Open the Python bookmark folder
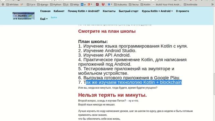 coord(56,4)
